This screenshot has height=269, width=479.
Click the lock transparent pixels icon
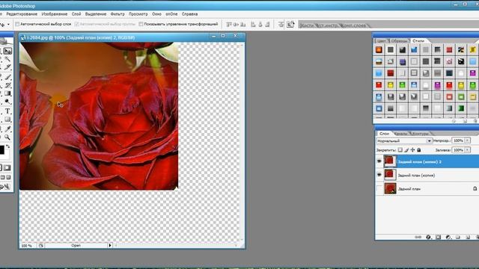click(x=400, y=149)
